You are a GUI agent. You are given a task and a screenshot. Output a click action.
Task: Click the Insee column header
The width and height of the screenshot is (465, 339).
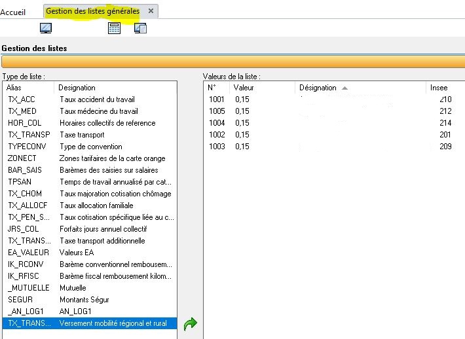[x=439, y=88]
